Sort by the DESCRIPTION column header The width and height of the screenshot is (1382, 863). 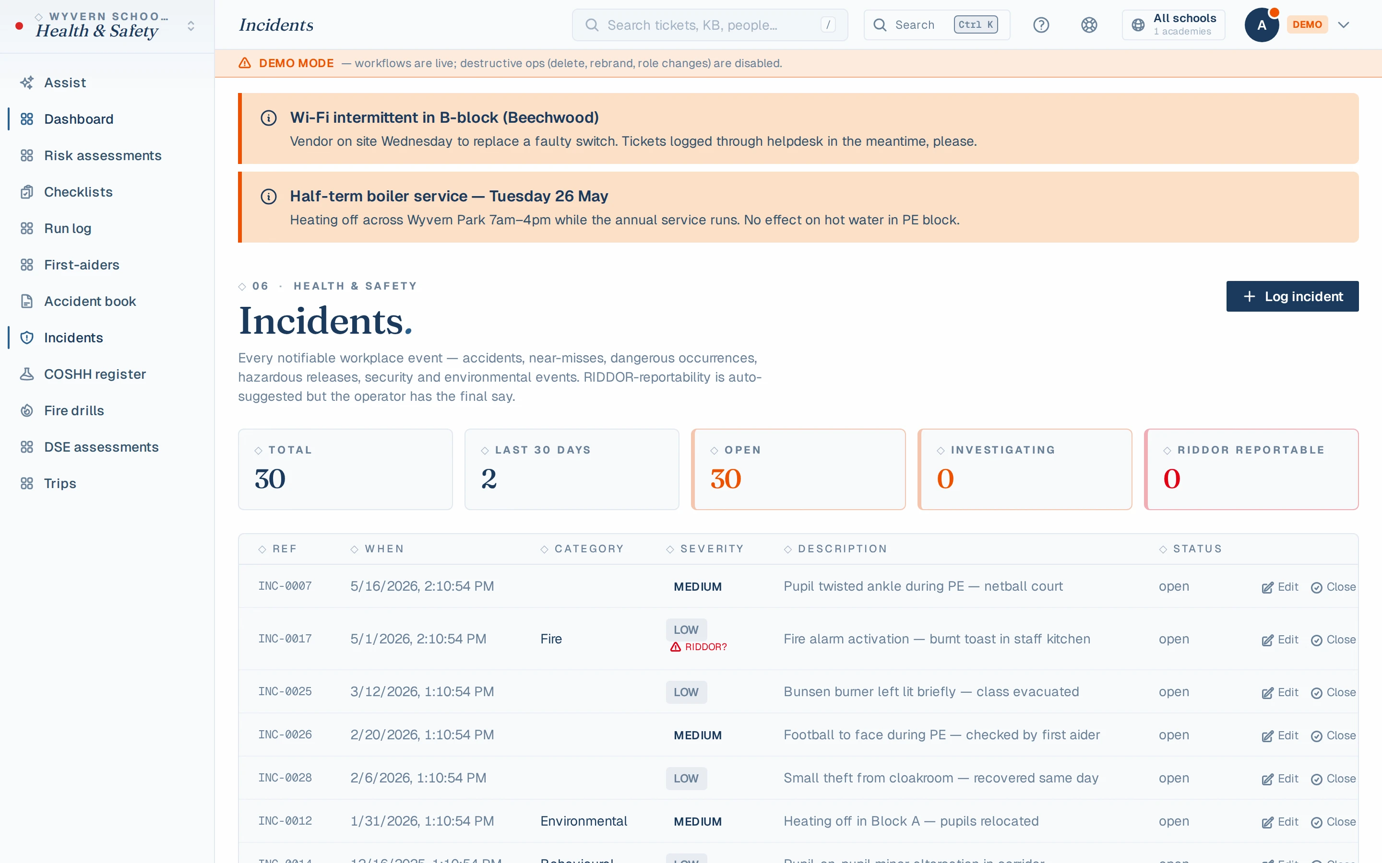point(835,549)
